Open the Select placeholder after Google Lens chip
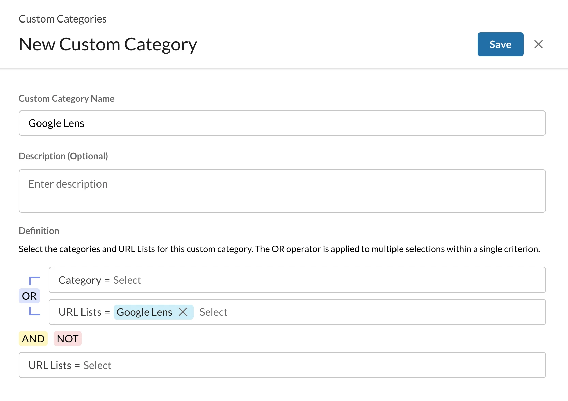Screen dimensions: 568x401 tap(213, 312)
